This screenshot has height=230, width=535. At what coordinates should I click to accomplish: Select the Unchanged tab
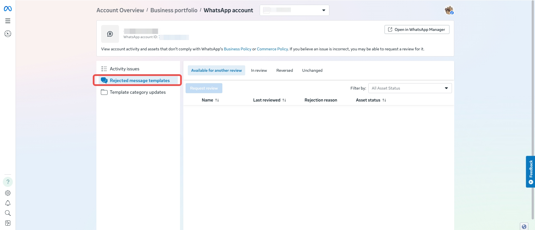pos(312,70)
